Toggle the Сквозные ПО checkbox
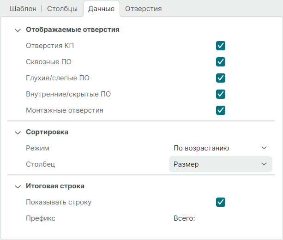283x240 pixels. 221,62
